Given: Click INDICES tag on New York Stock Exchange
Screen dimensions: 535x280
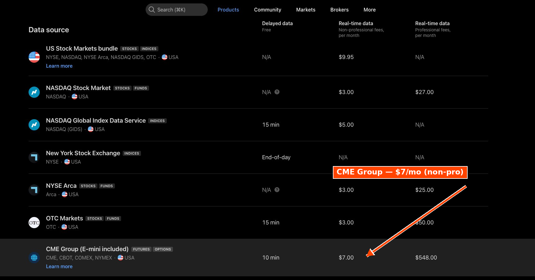Looking at the screenshot, I should [x=132, y=153].
